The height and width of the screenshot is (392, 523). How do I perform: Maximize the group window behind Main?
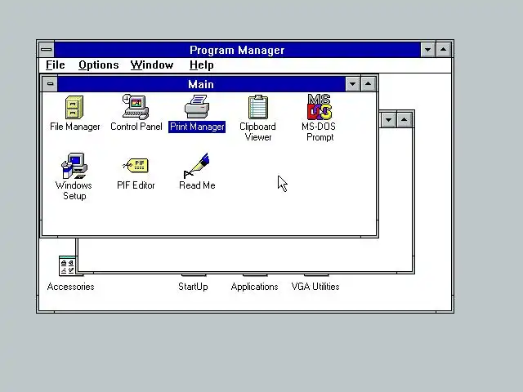[405, 120]
